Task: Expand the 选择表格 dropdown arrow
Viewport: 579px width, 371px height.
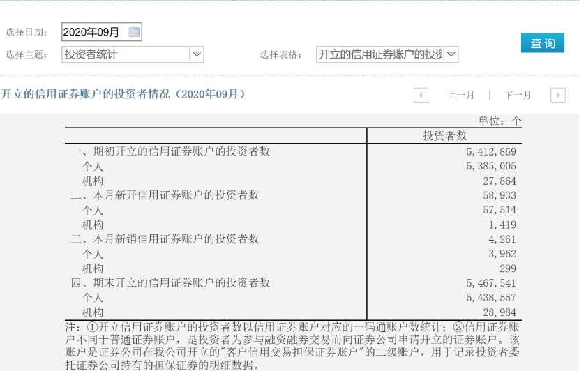Action: pos(451,54)
